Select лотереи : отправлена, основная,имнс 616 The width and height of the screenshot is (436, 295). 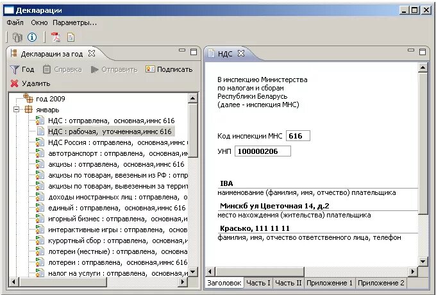tap(118, 262)
